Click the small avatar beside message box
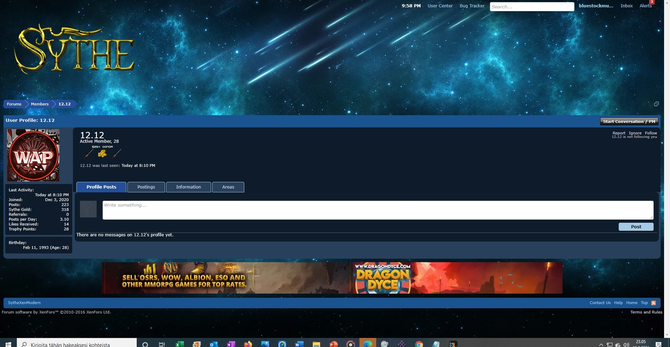 click(x=88, y=209)
